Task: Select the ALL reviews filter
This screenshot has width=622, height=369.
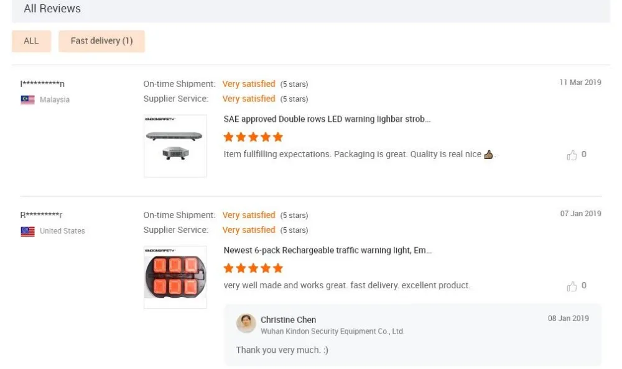Action: click(x=31, y=41)
